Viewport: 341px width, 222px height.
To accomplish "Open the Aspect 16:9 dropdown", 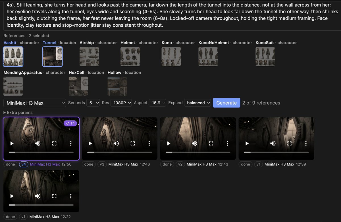I will [x=157, y=103].
